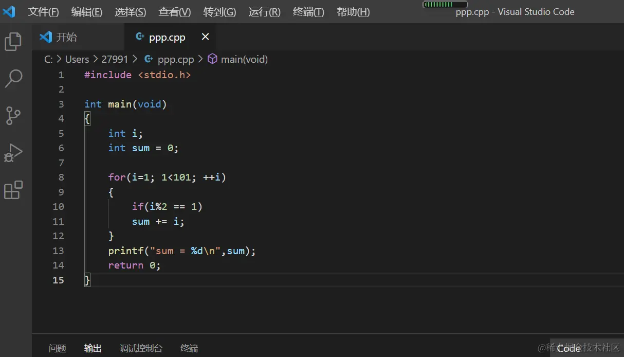This screenshot has width=624, height=357.
Task: Click on 'int sum = 0;' line
Action: pos(143,148)
